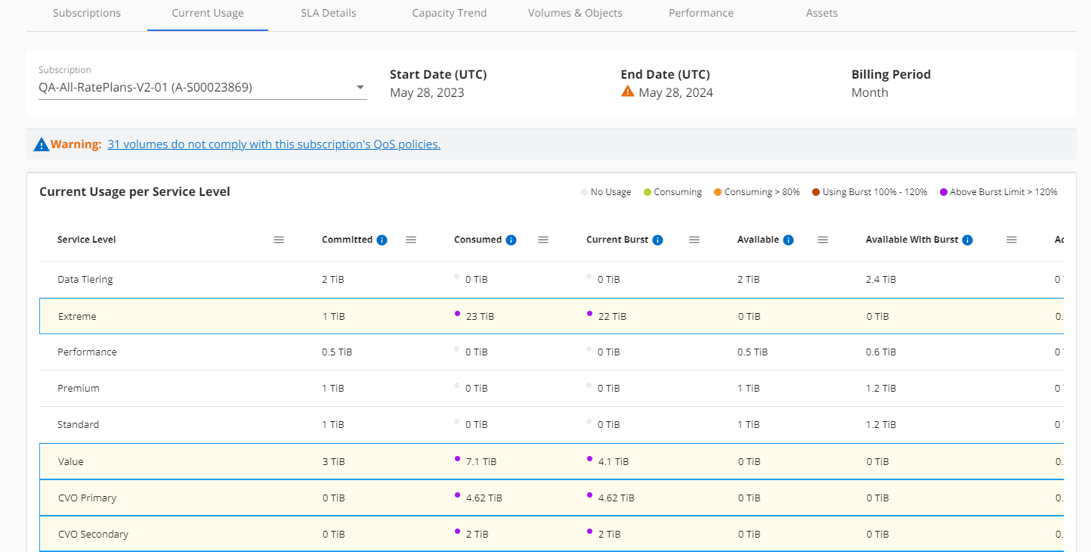Click the Consumed column info icon
The width and height of the screenshot is (1091, 552).
click(511, 240)
